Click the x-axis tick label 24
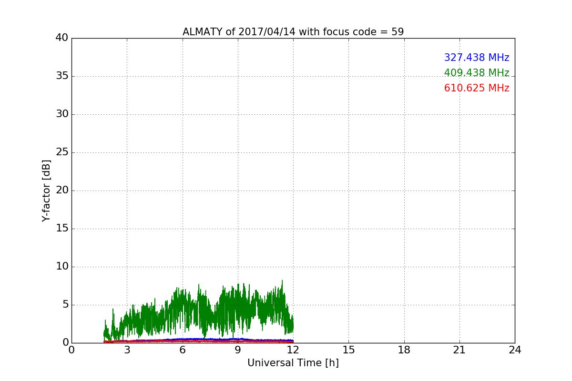 [515, 350]
